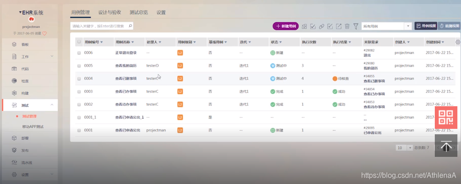Open the column settings gear icon

[458, 42]
